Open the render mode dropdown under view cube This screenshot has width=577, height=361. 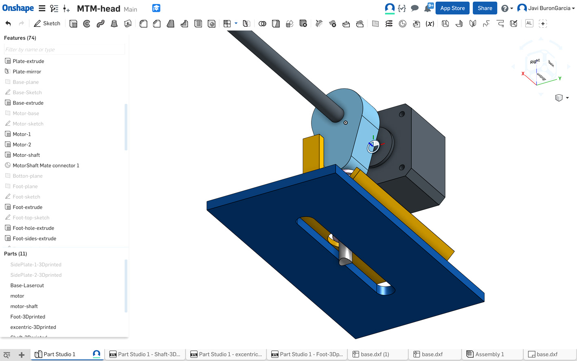[x=567, y=98]
